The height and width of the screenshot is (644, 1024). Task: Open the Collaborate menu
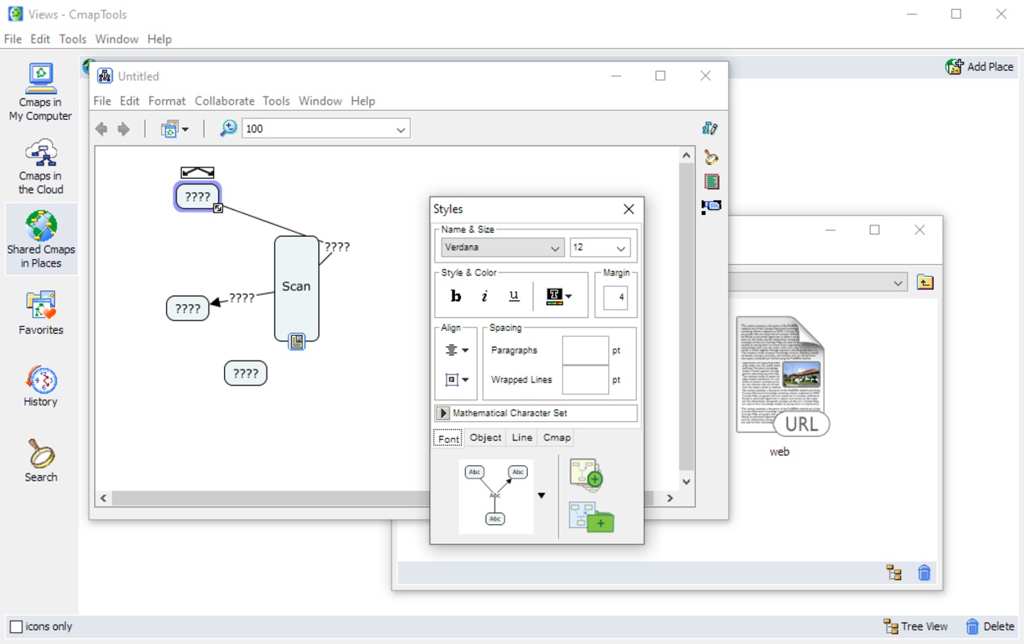pyautogui.click(x=224, y=101)
